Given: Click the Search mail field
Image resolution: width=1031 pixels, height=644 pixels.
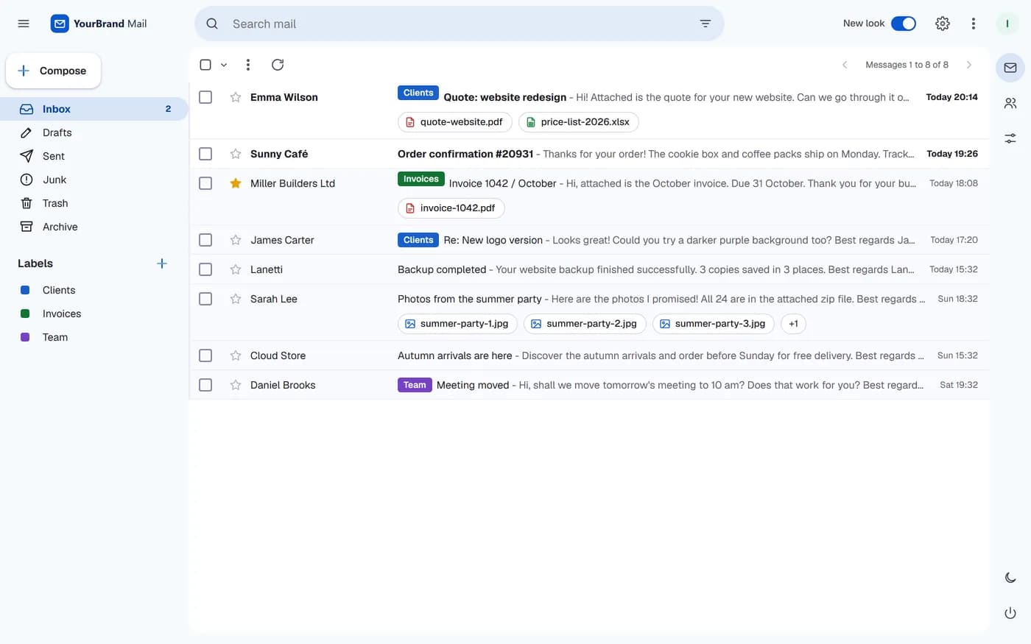Looking at the screenshot, I should [x=460, y=24].
